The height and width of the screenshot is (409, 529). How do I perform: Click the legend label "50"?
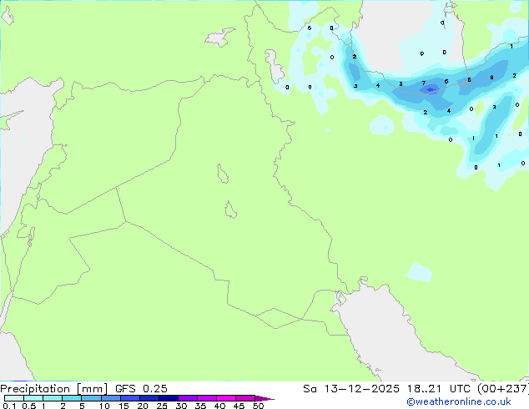pyautogui.click(x=258, y=406)
